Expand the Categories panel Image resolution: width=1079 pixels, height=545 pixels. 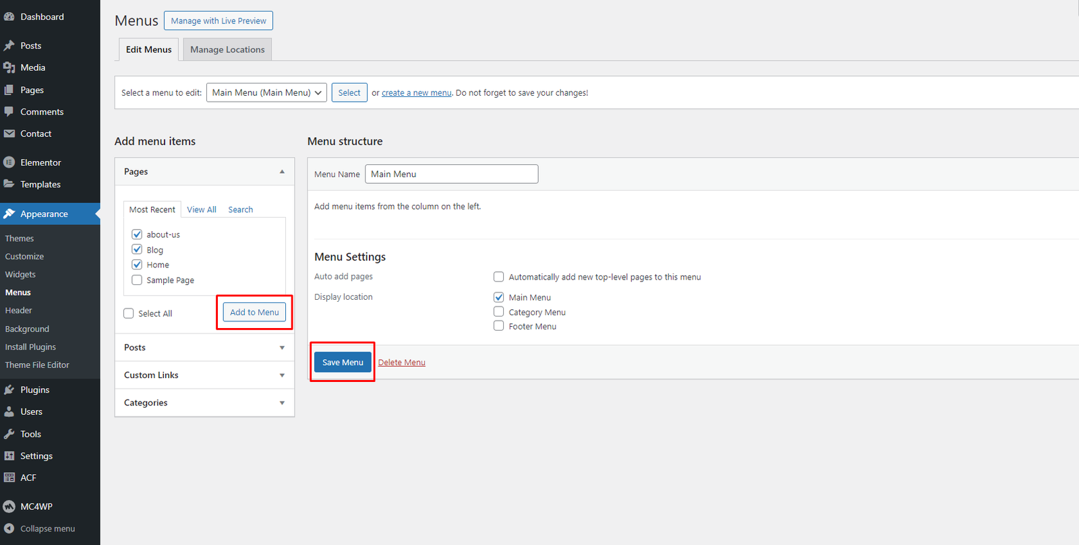204,403
